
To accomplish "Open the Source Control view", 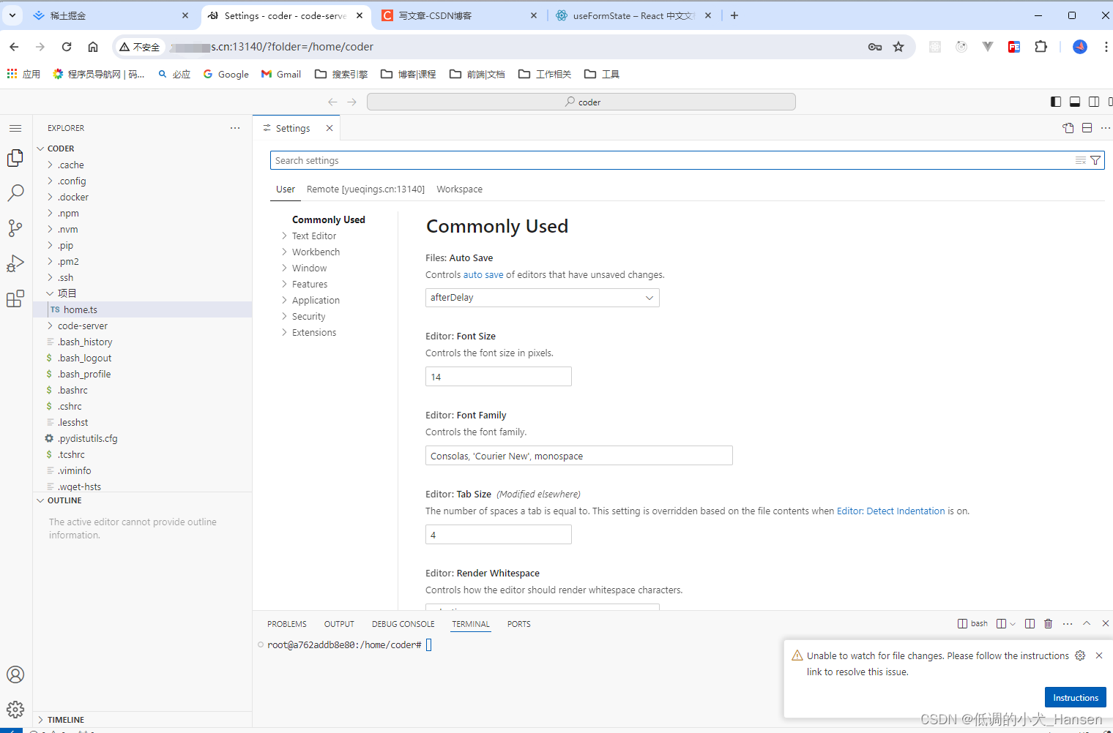I will click(15, 228).
